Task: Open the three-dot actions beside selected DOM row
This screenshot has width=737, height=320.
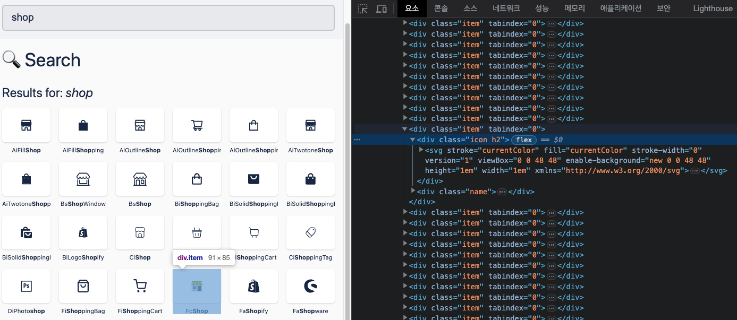Action: pos(357,140)
